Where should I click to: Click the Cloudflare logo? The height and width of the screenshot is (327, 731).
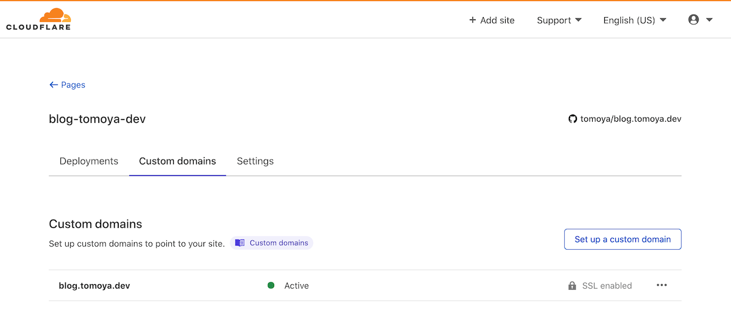(x=38, y=19)
